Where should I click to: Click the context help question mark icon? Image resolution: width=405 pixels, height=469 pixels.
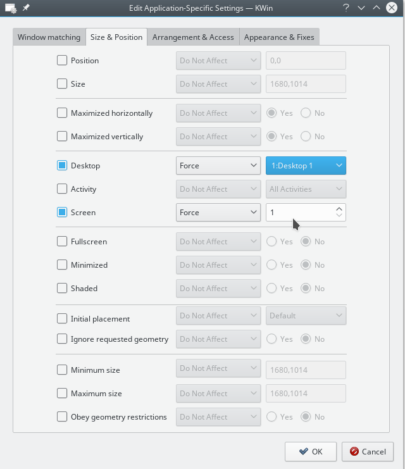click(346, 8)
